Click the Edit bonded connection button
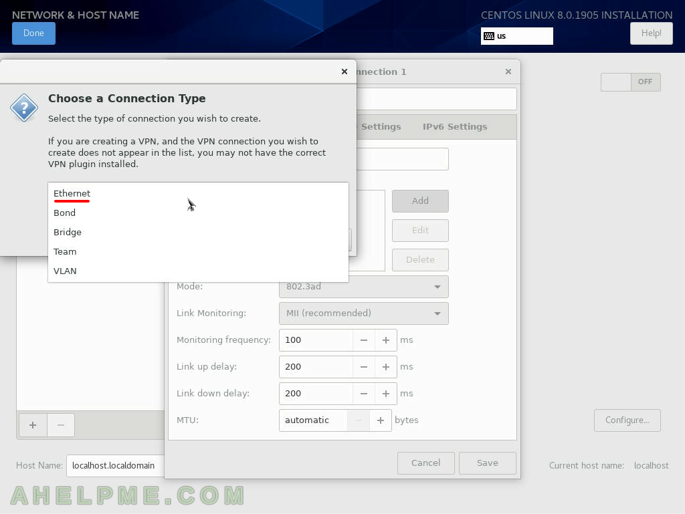The image size is (685, 514). (x=420, y=231)
